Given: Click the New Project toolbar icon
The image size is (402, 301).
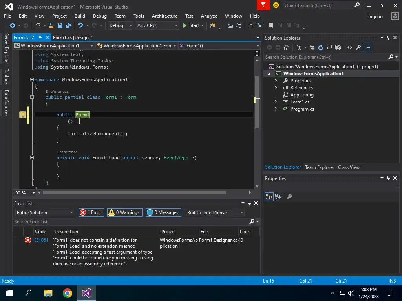Looking at the screenshot, I should click(38, 25).
